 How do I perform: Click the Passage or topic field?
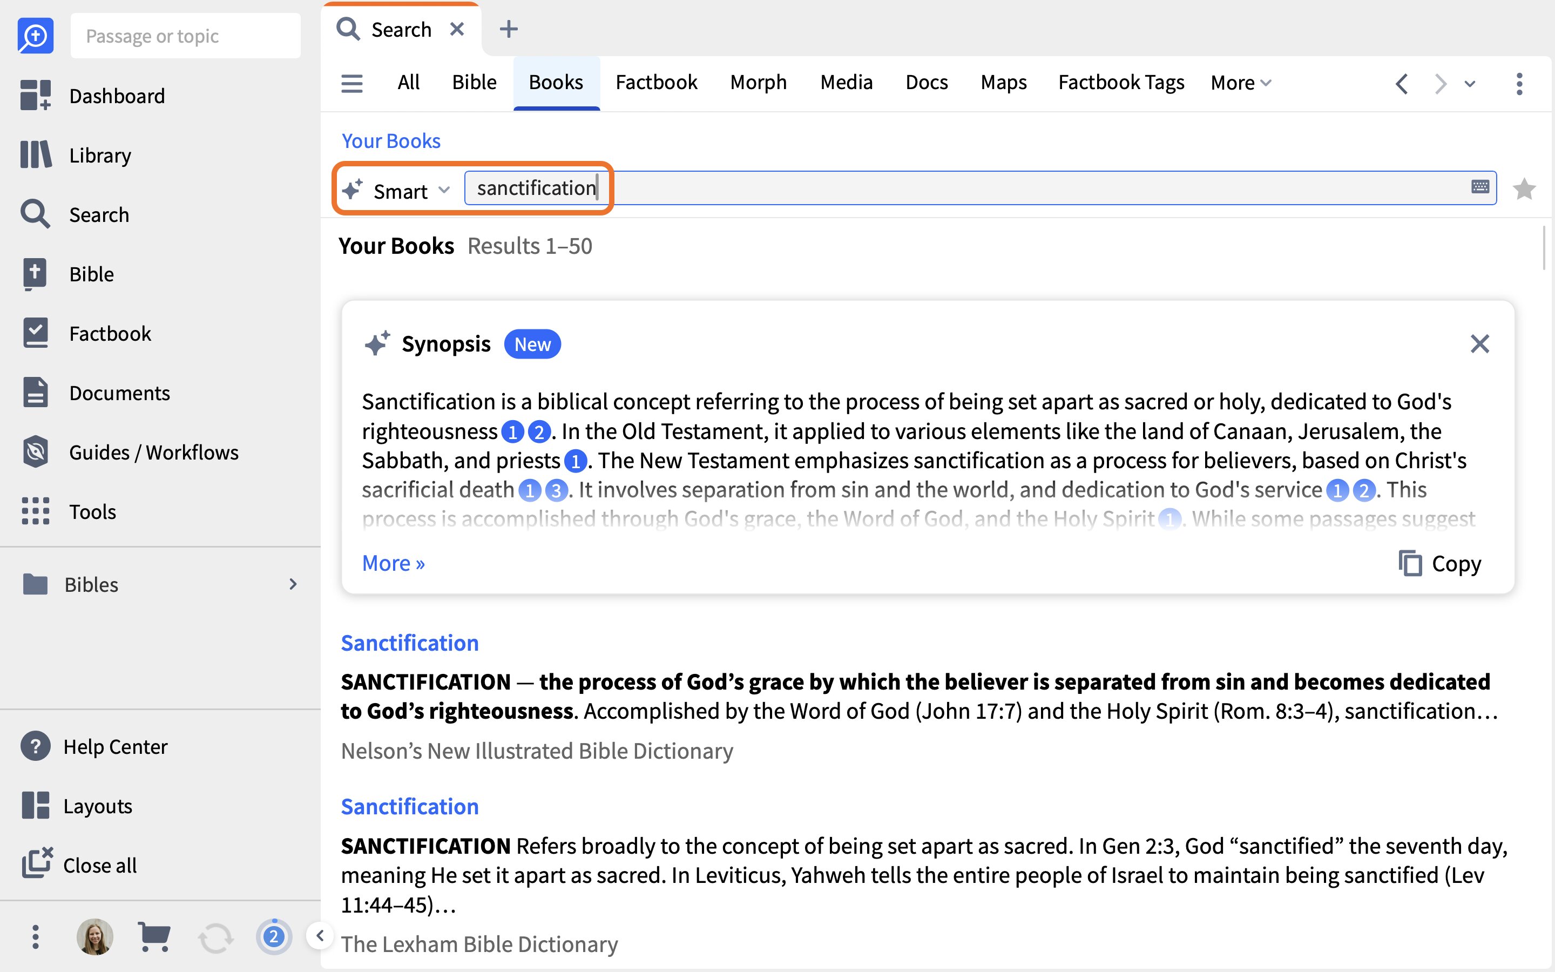pos(185,35)
